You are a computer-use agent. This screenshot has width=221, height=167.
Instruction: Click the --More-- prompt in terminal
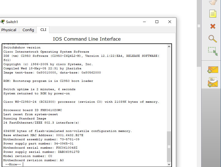(13, 164)
